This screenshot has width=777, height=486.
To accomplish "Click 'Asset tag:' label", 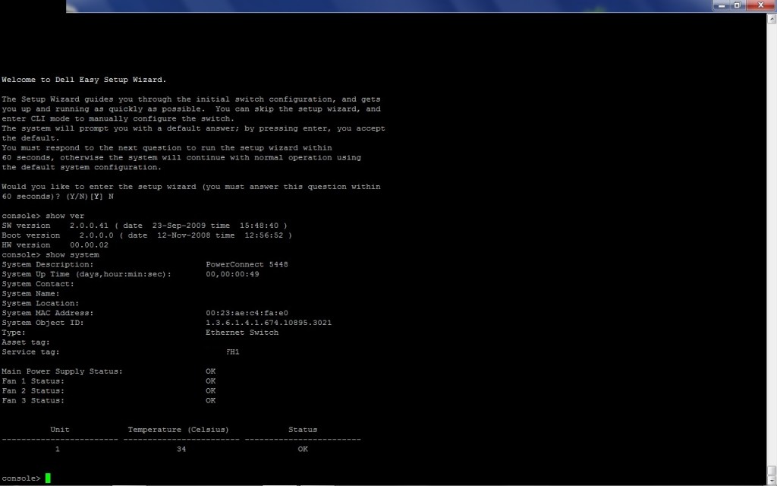I will coord(26,342).
